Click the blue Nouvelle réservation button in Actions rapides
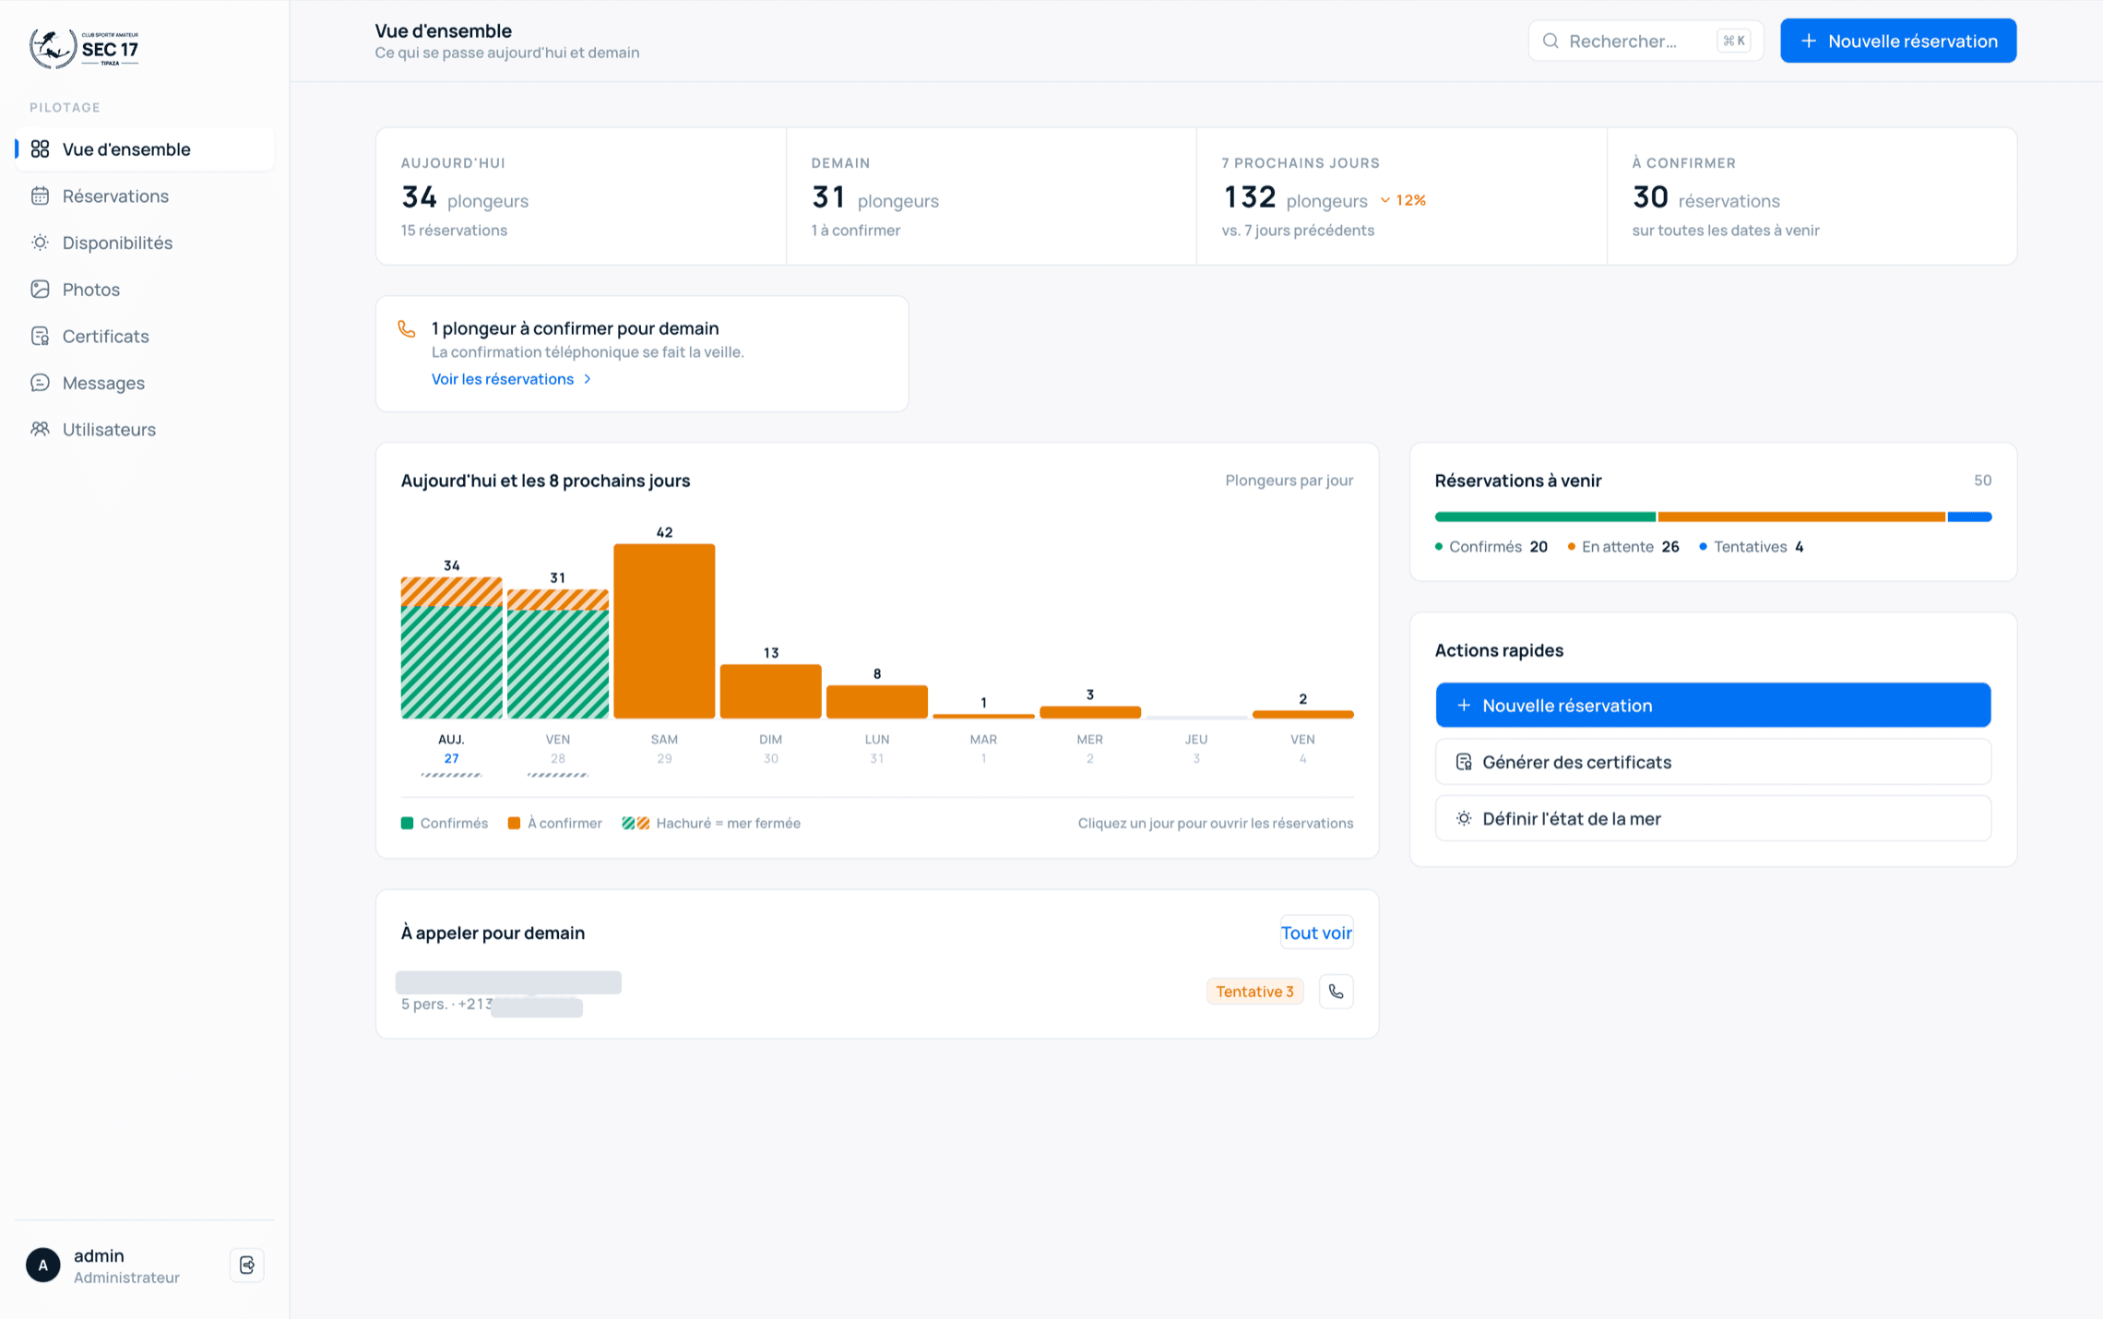 (1713, 706)
